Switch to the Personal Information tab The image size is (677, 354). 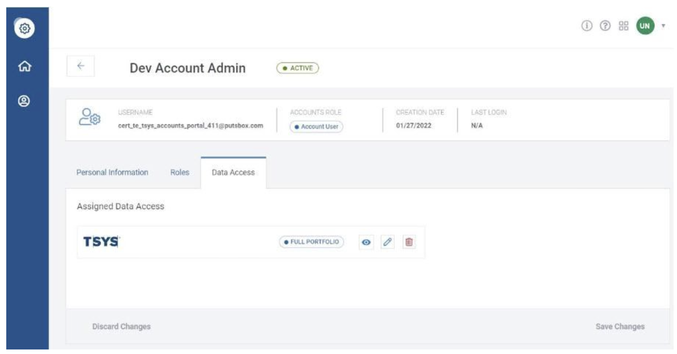[112, 172]
